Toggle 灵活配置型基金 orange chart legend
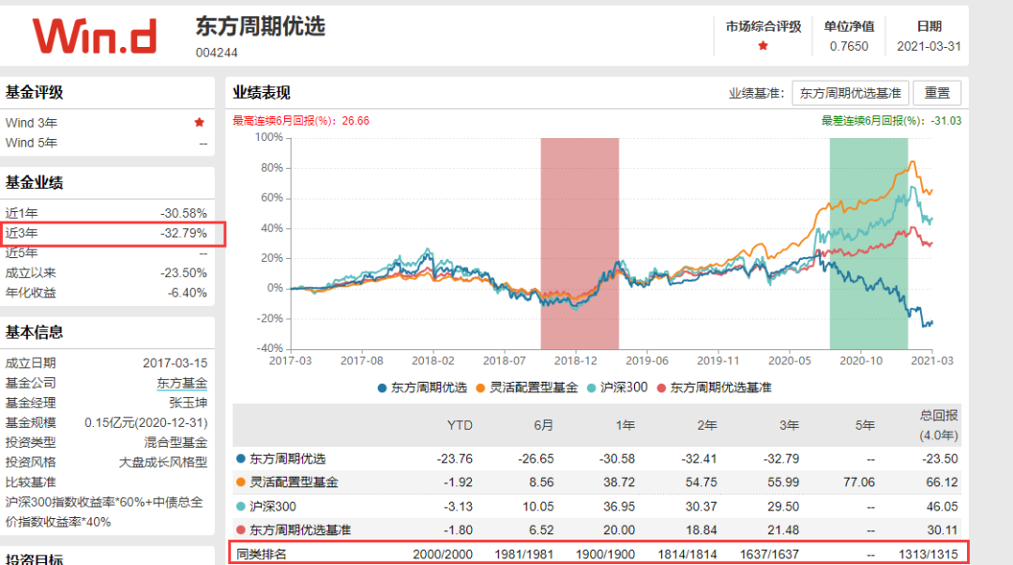1013x565 pixels. (526, 388)
